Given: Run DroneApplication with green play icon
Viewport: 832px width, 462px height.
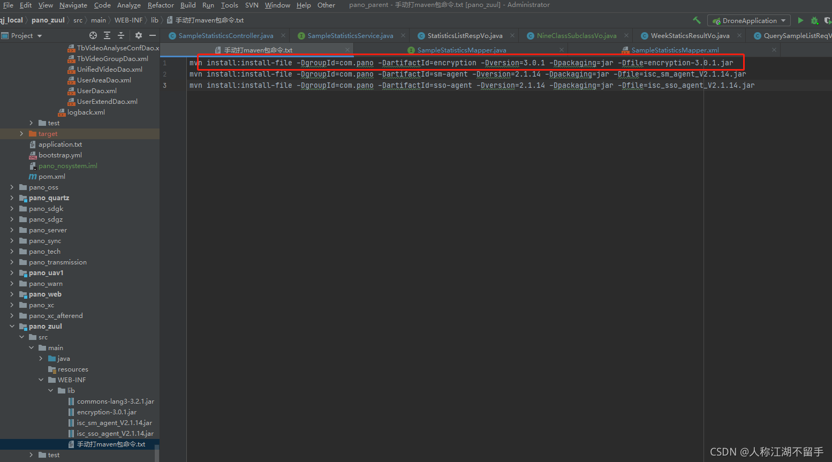Looking at the screenshot, I should tap(800, 20).
